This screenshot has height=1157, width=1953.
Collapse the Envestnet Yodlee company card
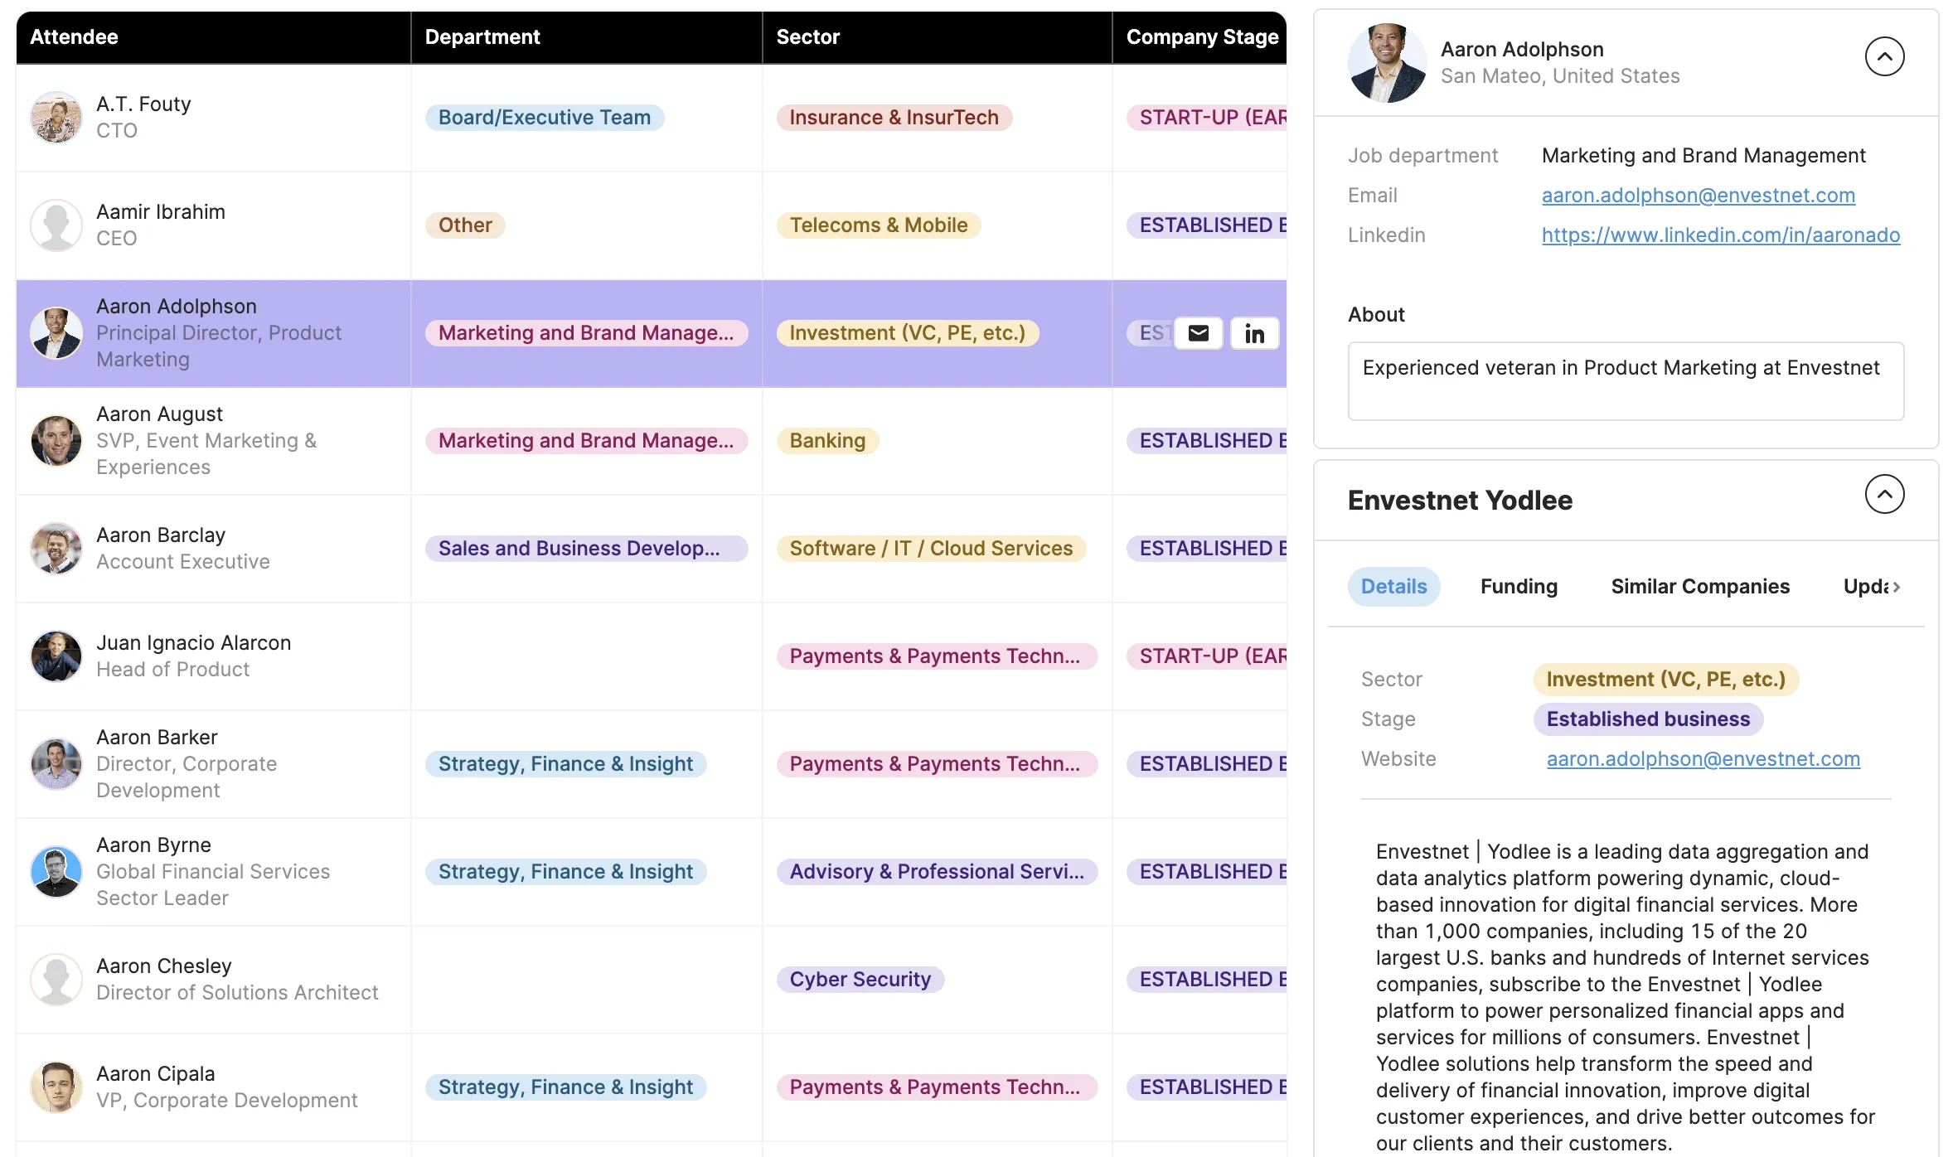pyautogui.click(x=1884, y=494)
